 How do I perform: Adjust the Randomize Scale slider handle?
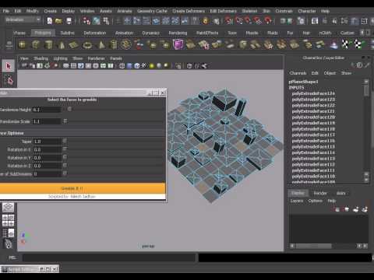(65, 121)
